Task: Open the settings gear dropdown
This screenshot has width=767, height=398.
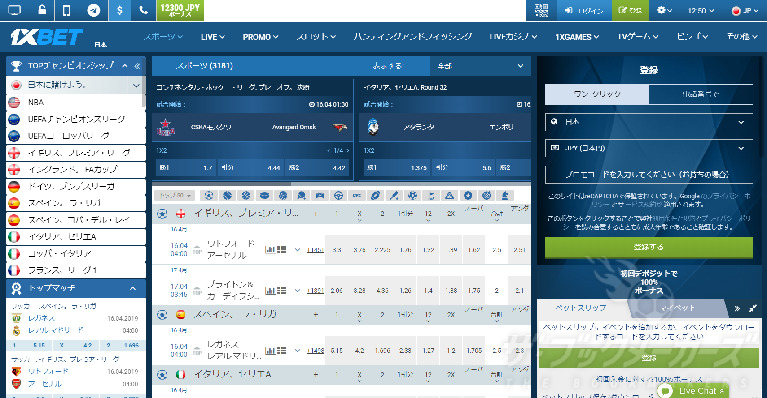Action: (664, 10)
